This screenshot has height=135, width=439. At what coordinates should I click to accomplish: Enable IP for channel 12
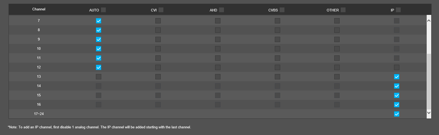397,67
